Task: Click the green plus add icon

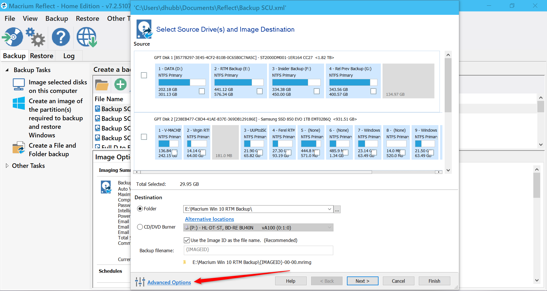Action: (x=120, y=84)
